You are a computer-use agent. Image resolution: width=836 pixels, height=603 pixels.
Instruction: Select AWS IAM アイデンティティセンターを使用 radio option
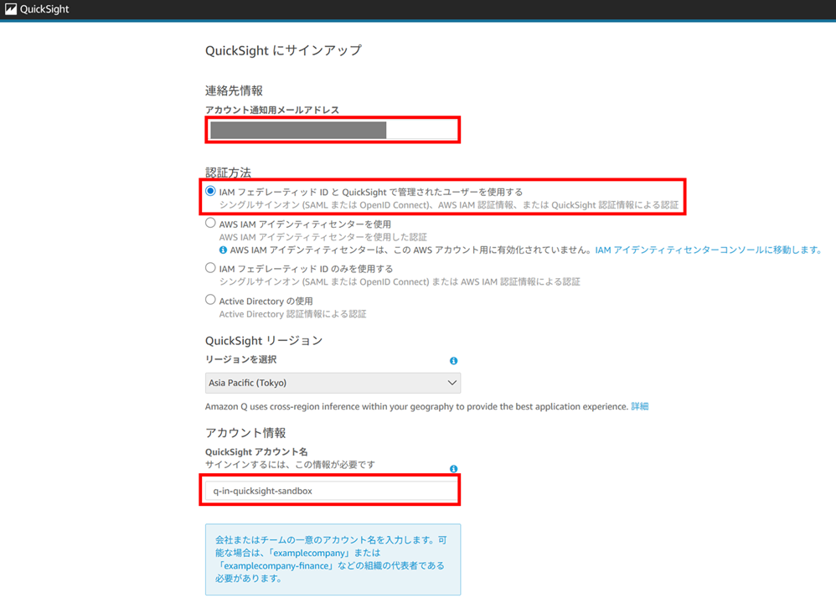(x=210, y=223)
